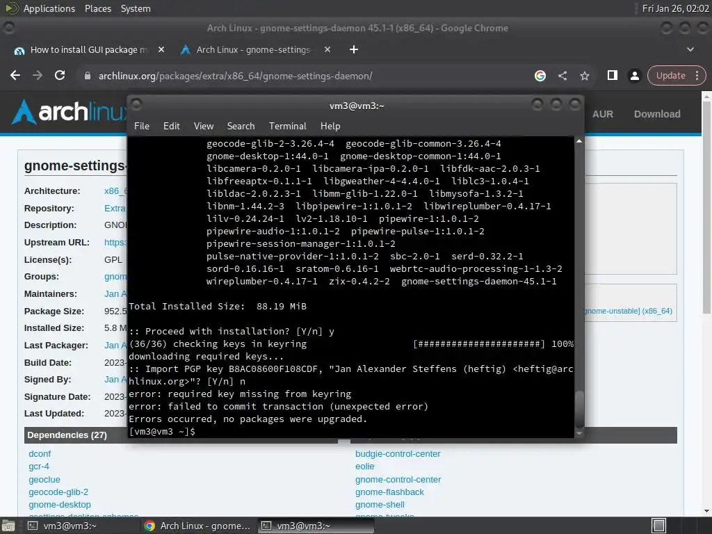Click terminal scrollbar up arrow
712x534 pixels.
click(579, 142)
